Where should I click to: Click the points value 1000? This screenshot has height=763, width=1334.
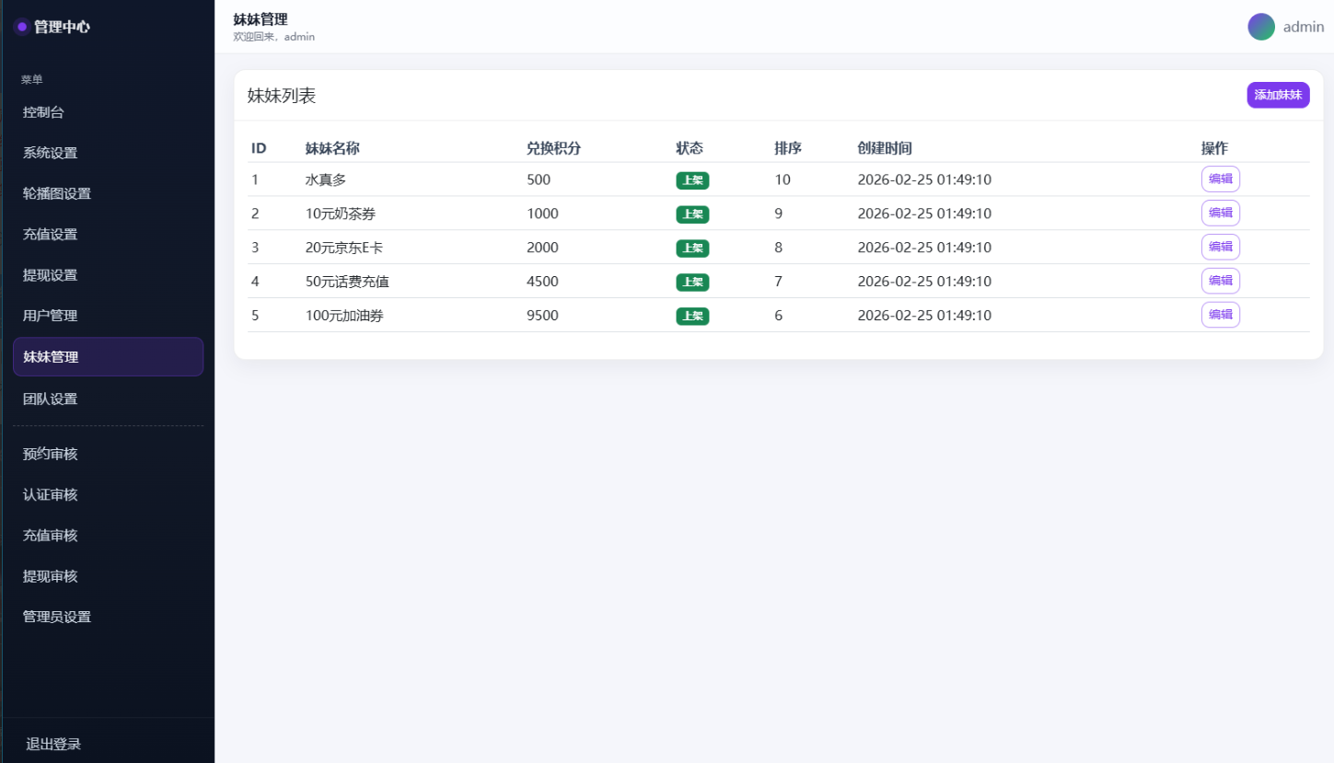pyautogui.click(x=542, y=214)
